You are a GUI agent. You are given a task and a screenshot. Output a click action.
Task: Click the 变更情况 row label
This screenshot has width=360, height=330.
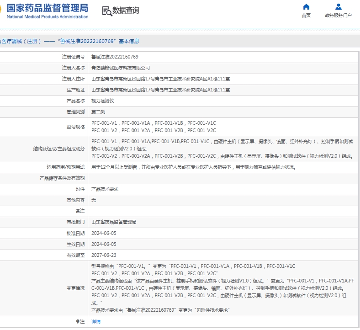click(75, 288)
